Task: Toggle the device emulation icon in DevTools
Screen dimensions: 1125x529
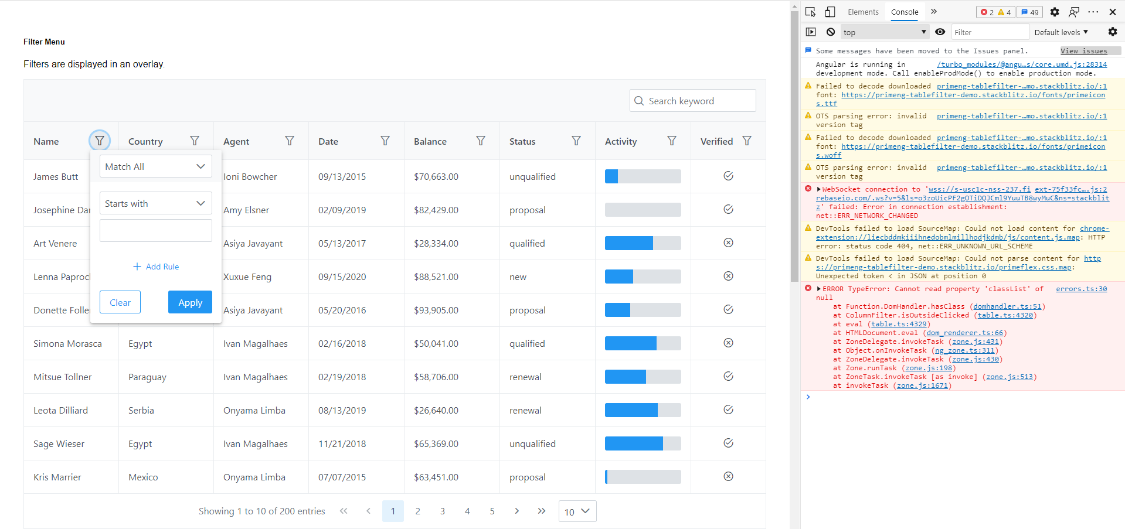Action: coord(829,12)
